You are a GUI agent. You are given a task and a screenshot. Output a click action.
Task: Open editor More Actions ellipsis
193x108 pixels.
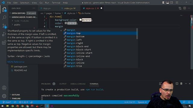(189, 8)
